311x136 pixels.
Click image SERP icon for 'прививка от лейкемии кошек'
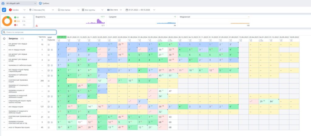pos(49,76)
